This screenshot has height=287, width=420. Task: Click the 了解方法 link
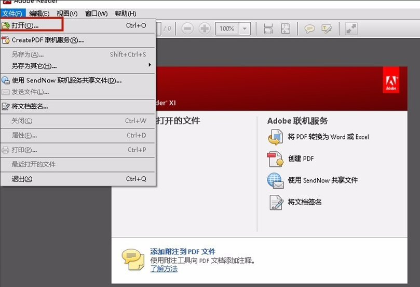click(x=164, y=269)
